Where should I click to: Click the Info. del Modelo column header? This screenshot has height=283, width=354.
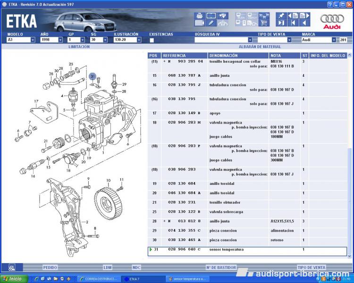click(x=328, y=56)
